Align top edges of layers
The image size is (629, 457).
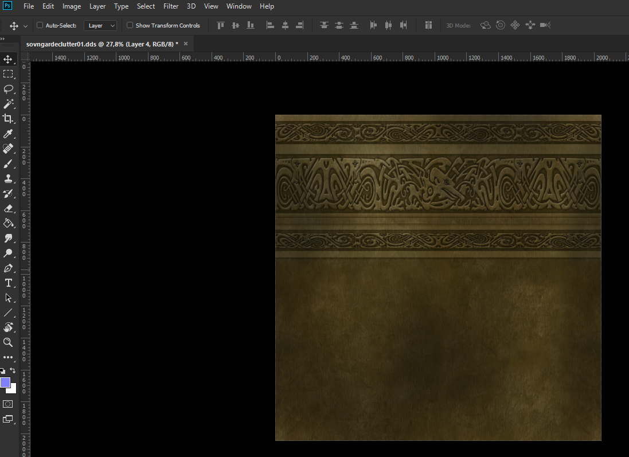pyautogui.click(x=221, y=25)
